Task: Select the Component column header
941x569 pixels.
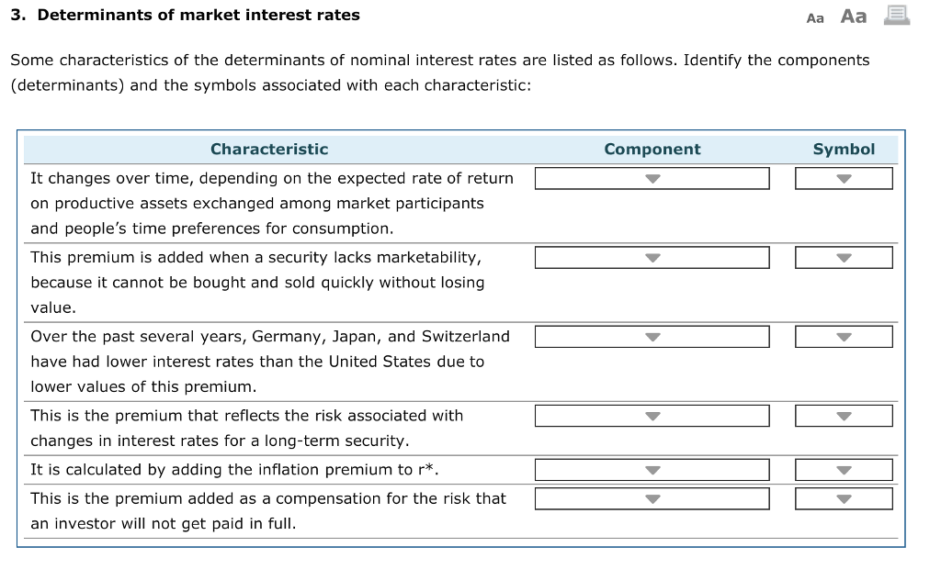Action: [652, 149]
